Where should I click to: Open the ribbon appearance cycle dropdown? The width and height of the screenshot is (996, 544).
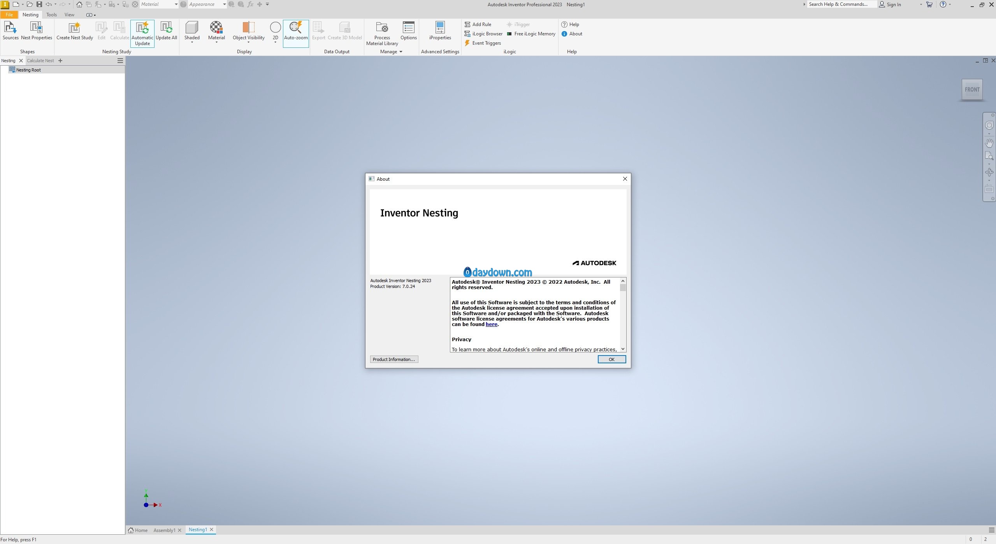point(91,15)
